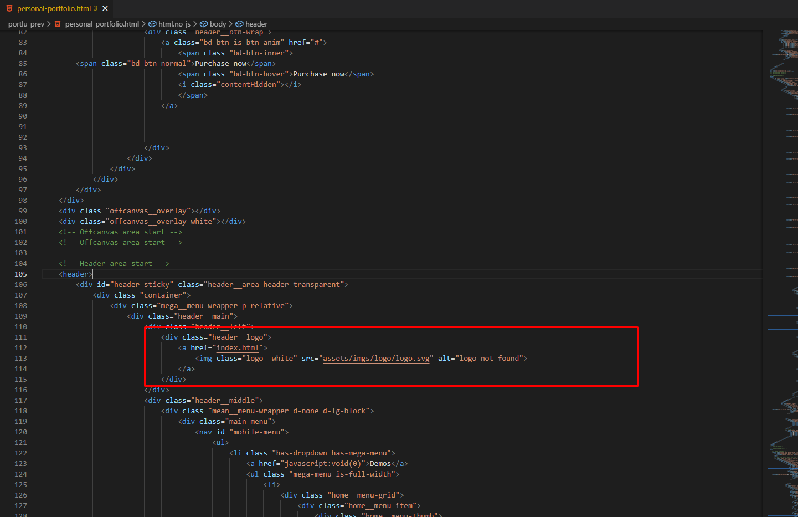
Task: Click the "header__area header-transparent" class value
Action: point(274,285)
